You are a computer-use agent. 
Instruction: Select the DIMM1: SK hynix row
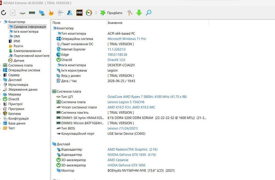(x=130, y=118)
